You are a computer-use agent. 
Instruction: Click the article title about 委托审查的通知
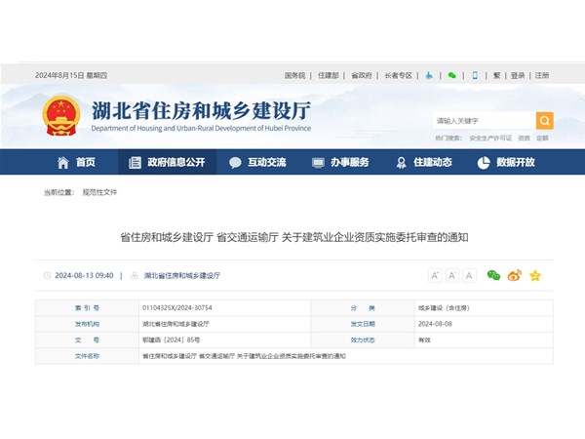tap(294, 237)
